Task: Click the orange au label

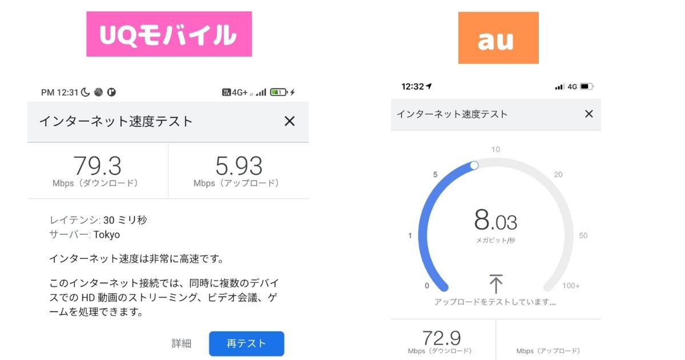Action: point(498,38)
